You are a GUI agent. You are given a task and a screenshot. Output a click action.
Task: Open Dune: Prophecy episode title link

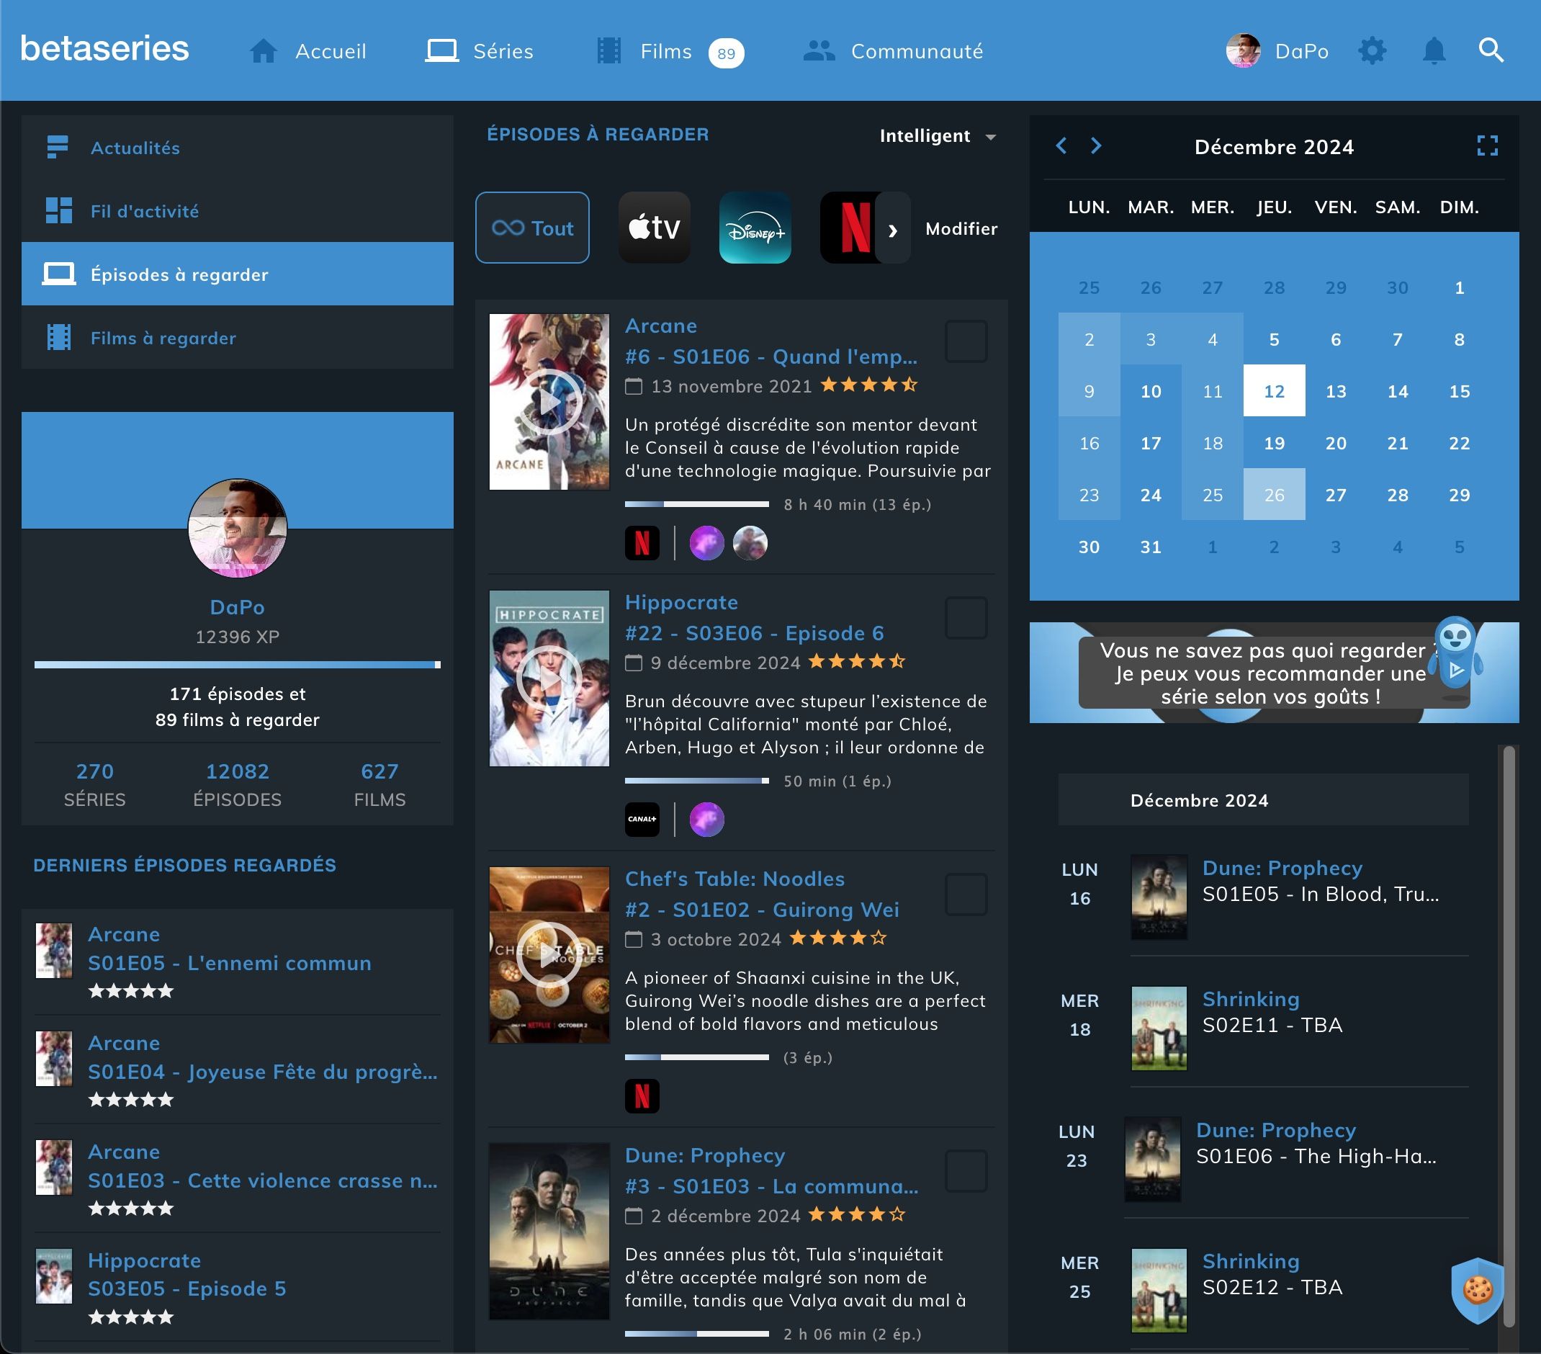tap(770, 1186)
